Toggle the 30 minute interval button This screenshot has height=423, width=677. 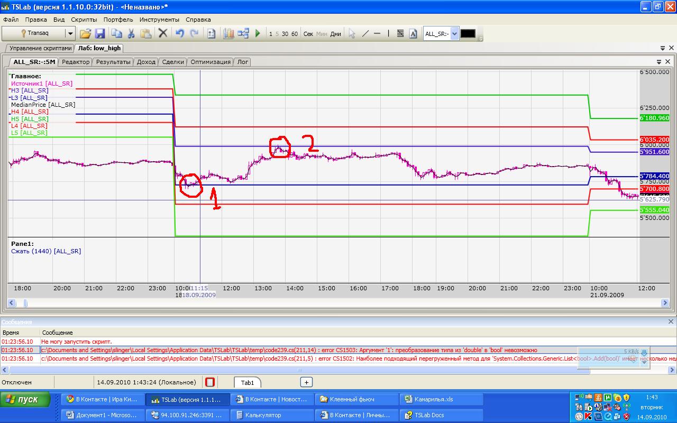[285, 34]
